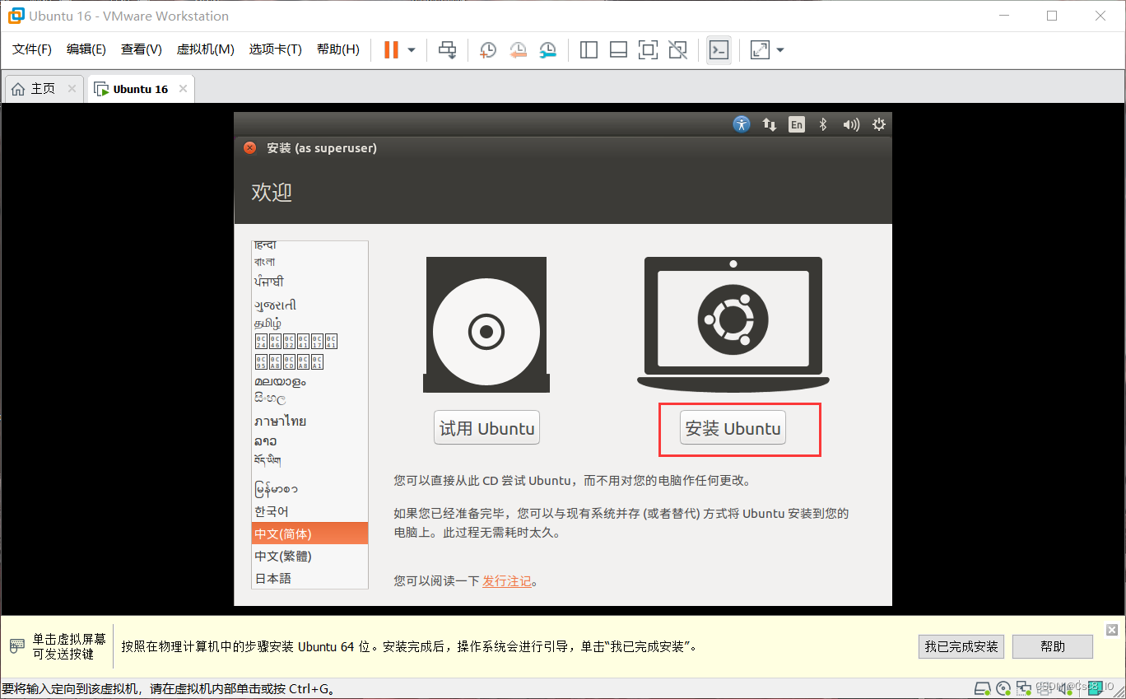
Task: Select සිංහල in the language list
Action: [x=309, y=398]
